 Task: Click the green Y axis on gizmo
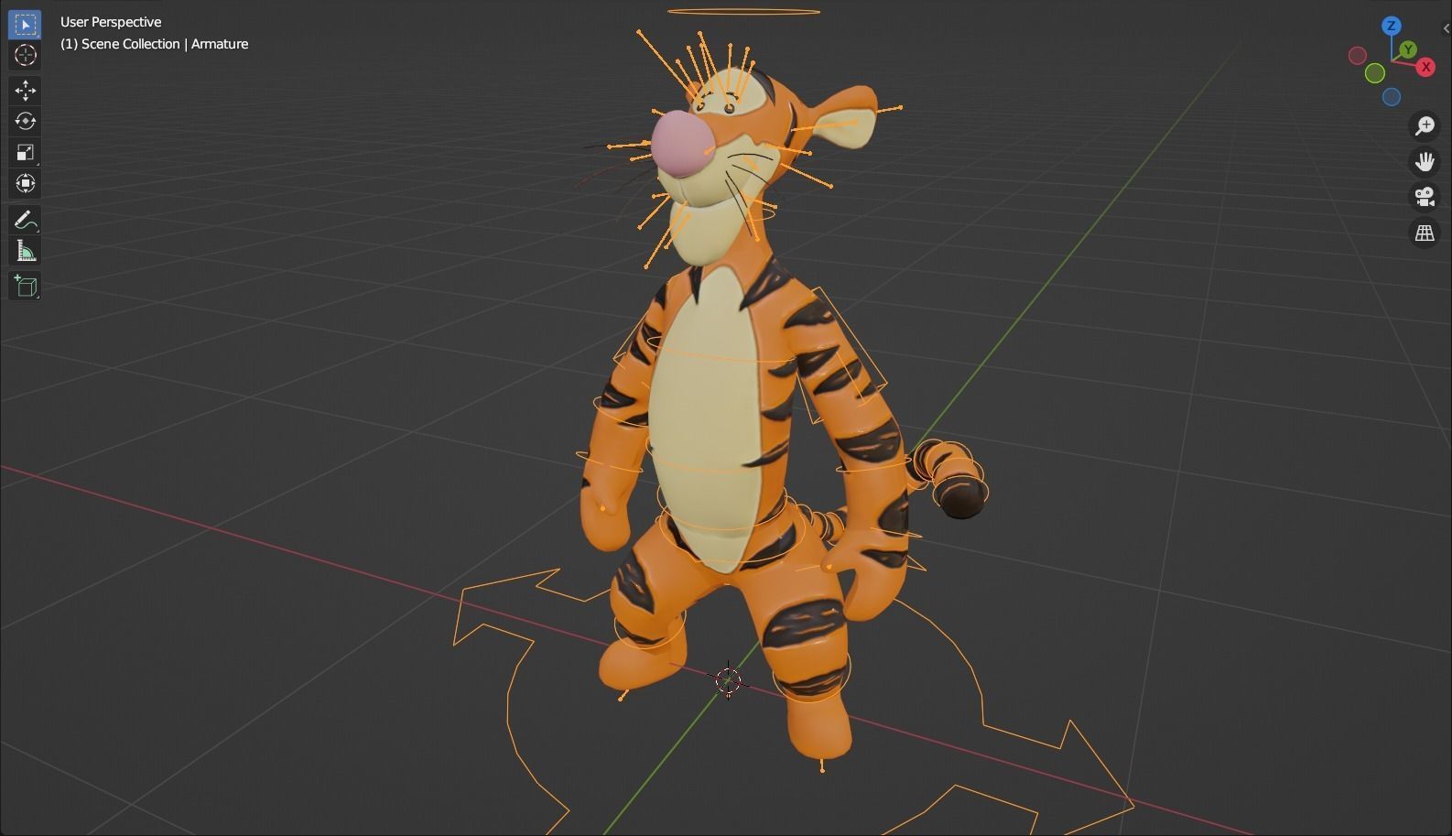tap(1408, 49)
